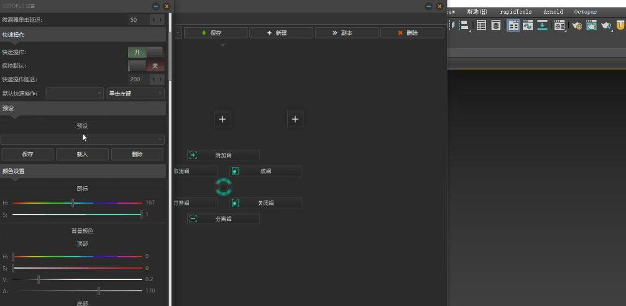Click the teal download-arrow toolbar icon
The height and width of the screenshot is (306, 626).
click(542, 25)
